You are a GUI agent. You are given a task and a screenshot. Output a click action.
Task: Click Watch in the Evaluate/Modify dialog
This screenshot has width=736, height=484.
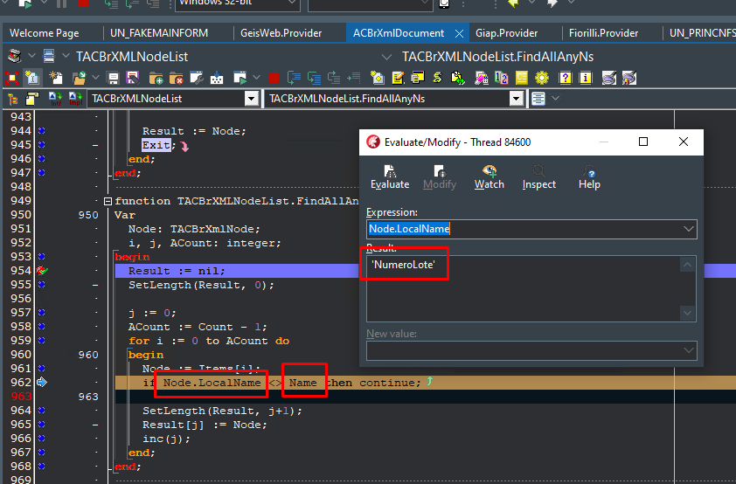[490, 177]
